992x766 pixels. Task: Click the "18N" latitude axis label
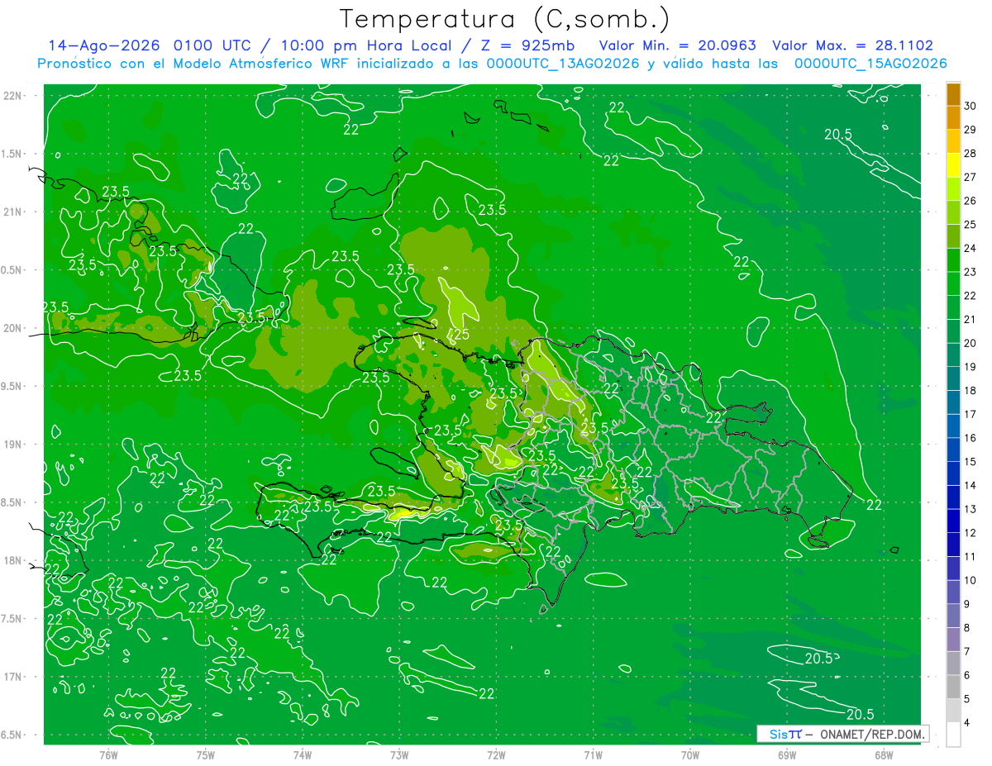coord(14,560)
